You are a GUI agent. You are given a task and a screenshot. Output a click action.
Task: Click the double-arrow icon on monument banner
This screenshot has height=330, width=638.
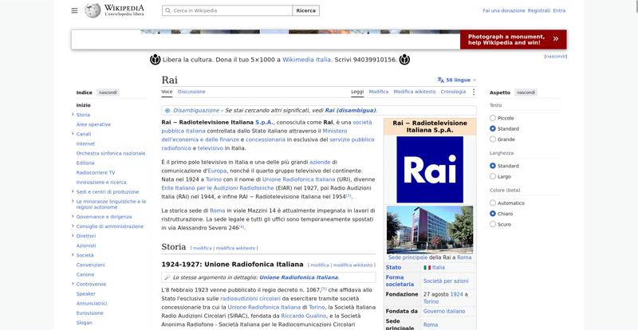(x=555, y=39)
